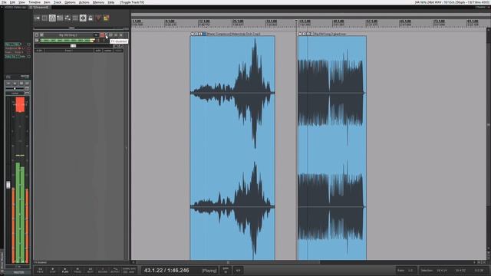The width and height of the screenshot is (491, 276).
Task: Click the Master track label
Action: pyautogui.click(x=18, y=273)
